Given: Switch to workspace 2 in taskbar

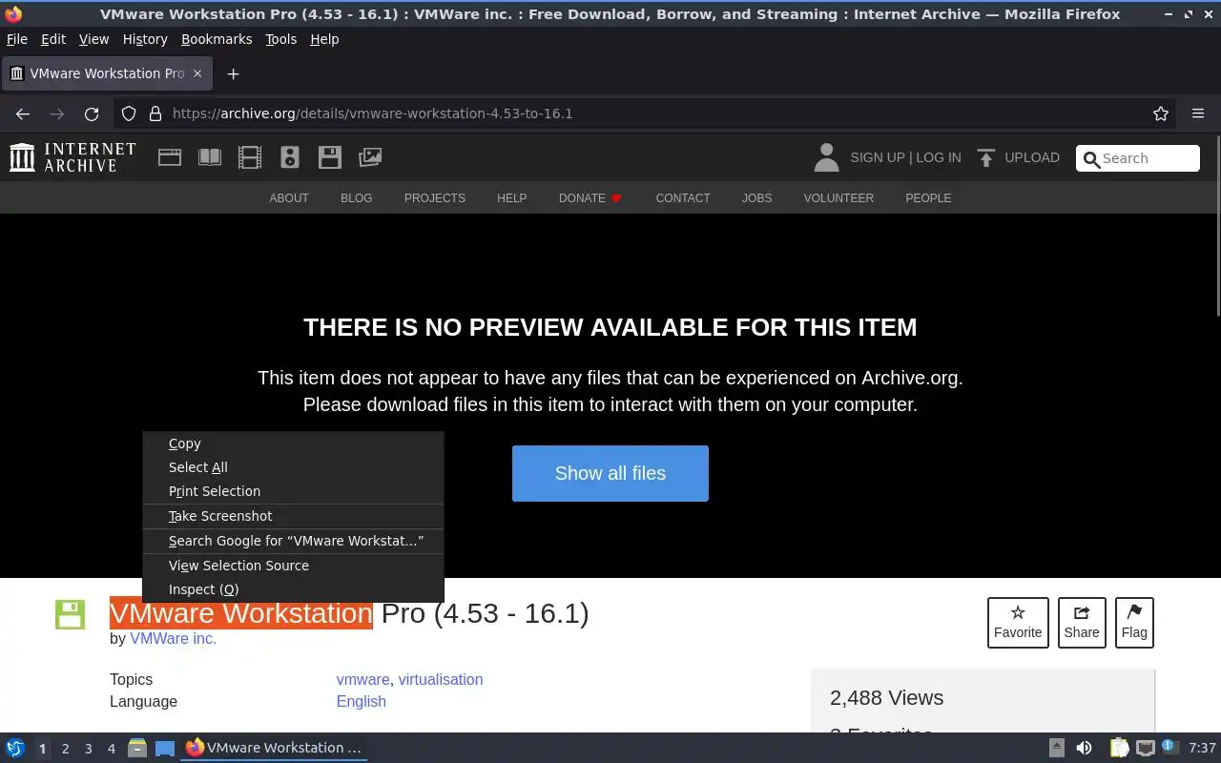Looking at the screenshot, I should (65, 749).
